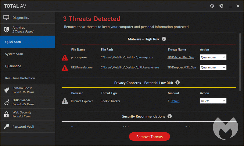
Task: Click the Antivirus shield icon
Action: tap(6, 30)
